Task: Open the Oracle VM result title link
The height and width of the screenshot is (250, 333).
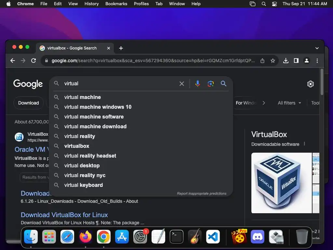Action: pyautogui.click(x=32, y=149)
